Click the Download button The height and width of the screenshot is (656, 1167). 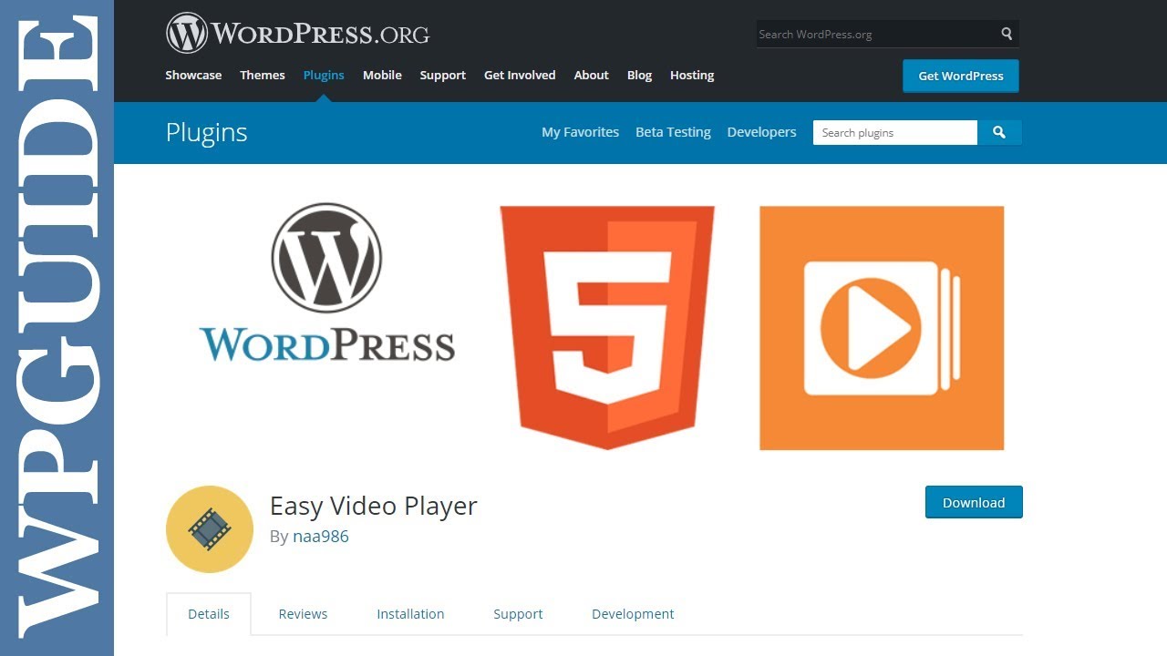(x=974, y=502)
